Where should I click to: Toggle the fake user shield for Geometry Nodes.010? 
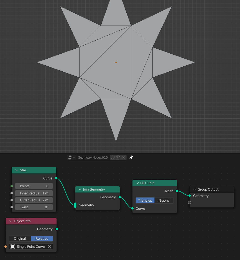click(x=113, y=157)
